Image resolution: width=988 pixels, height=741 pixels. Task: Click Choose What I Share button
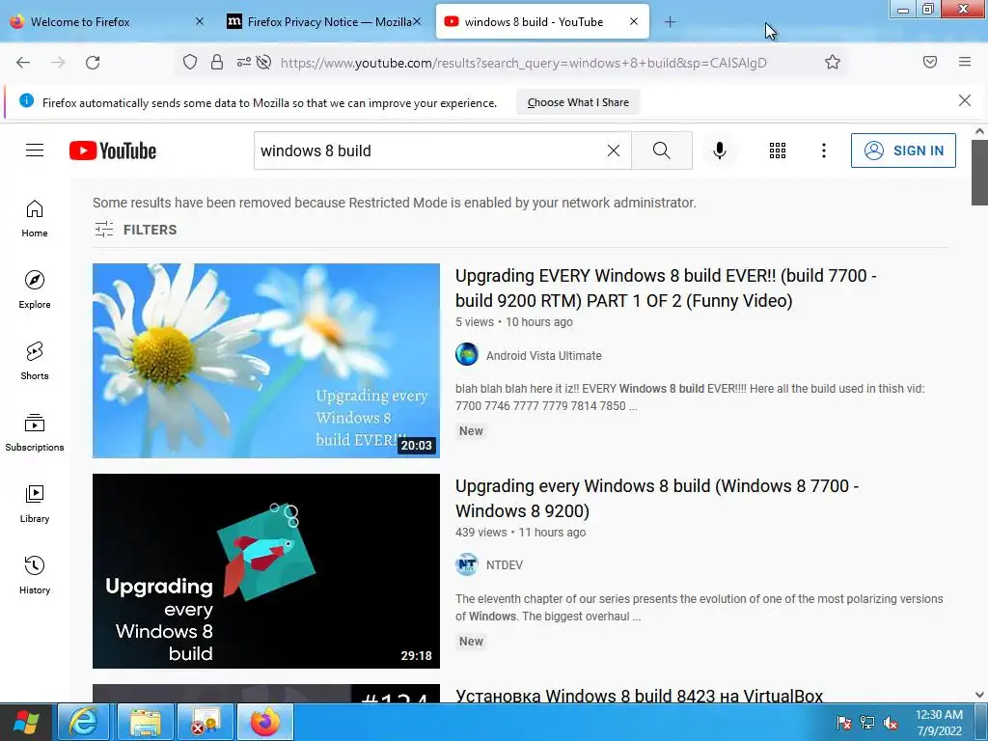tap(578, 102)
